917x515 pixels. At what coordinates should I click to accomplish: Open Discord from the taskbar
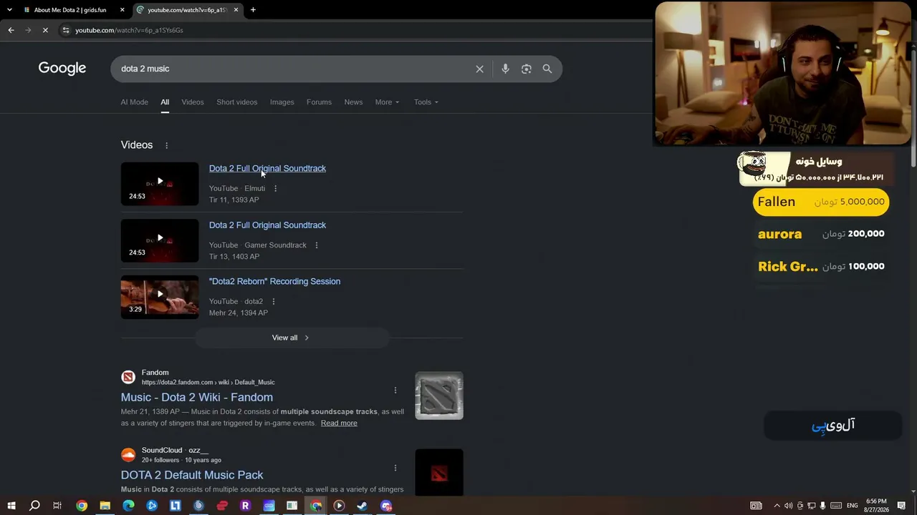pos(386,506)
